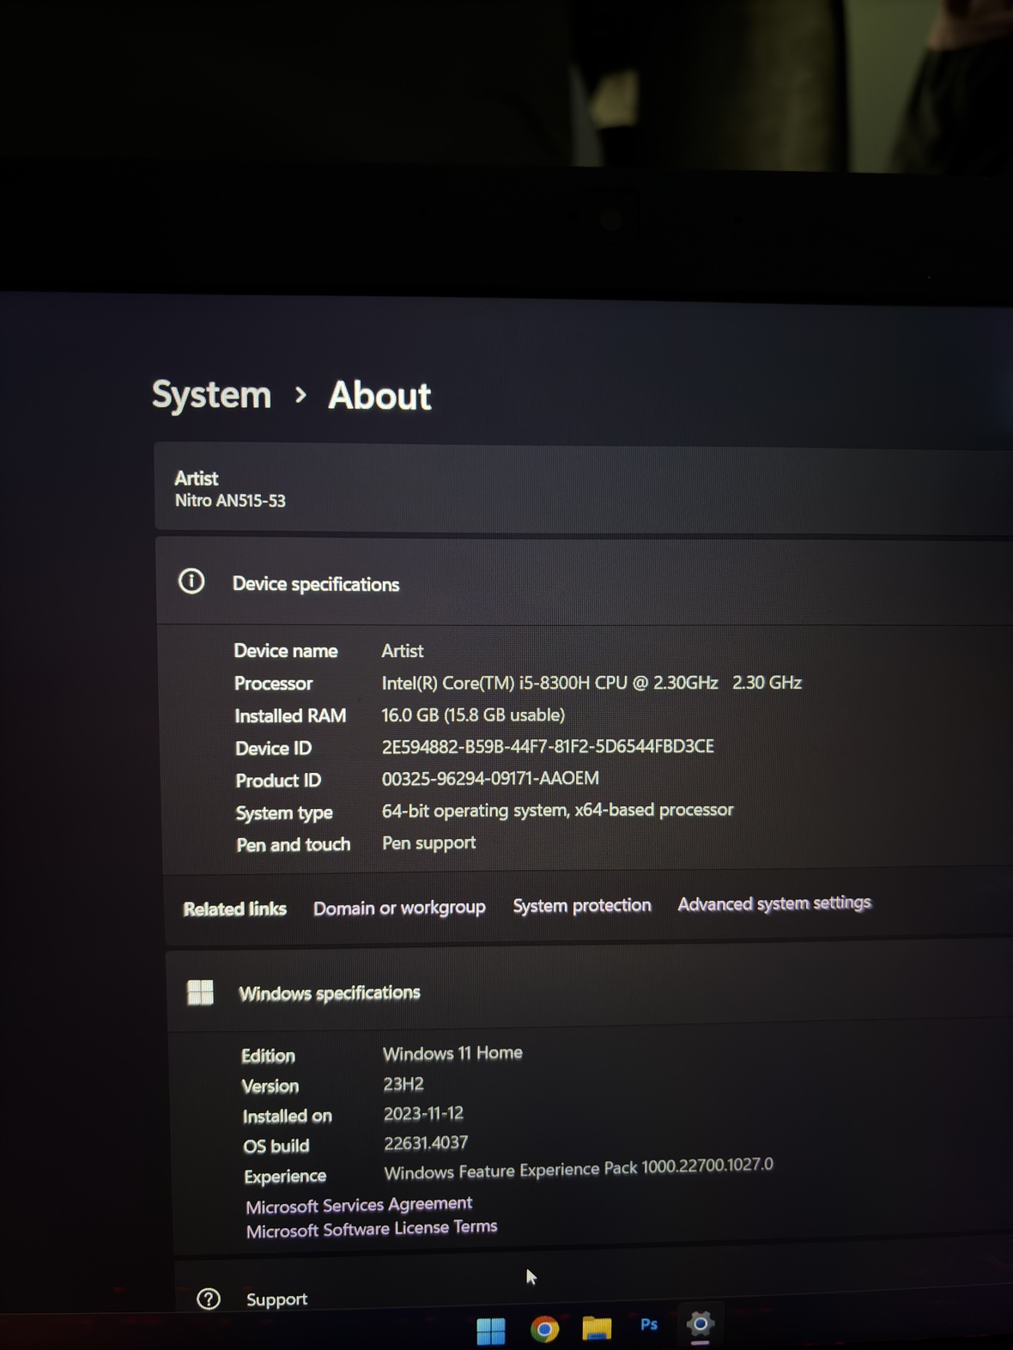Click the Device specifications info icon
The width and height of the screenshot is (1013, 1350).
click(x=191, y=581)
